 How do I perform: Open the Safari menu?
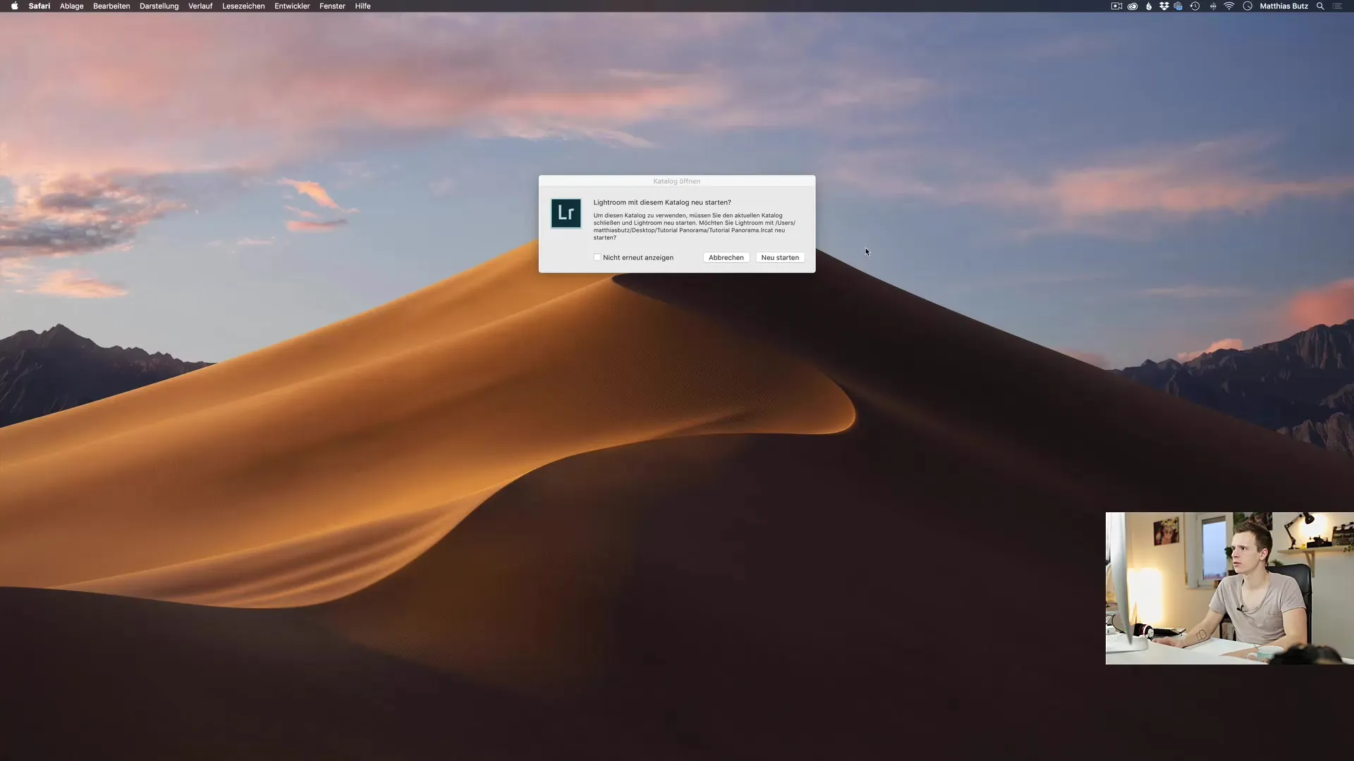pos(39,6)
